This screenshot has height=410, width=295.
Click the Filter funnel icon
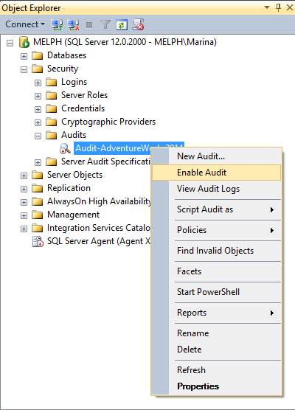[x=105, y=24]
